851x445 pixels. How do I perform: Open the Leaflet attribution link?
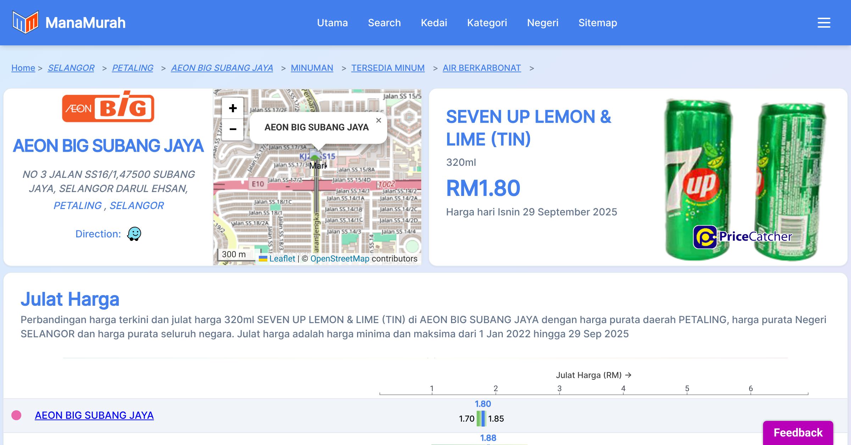[x=282, y=259]
